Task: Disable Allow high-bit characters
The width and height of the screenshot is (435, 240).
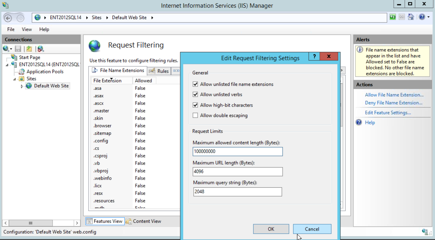Action: coord(195,105)
